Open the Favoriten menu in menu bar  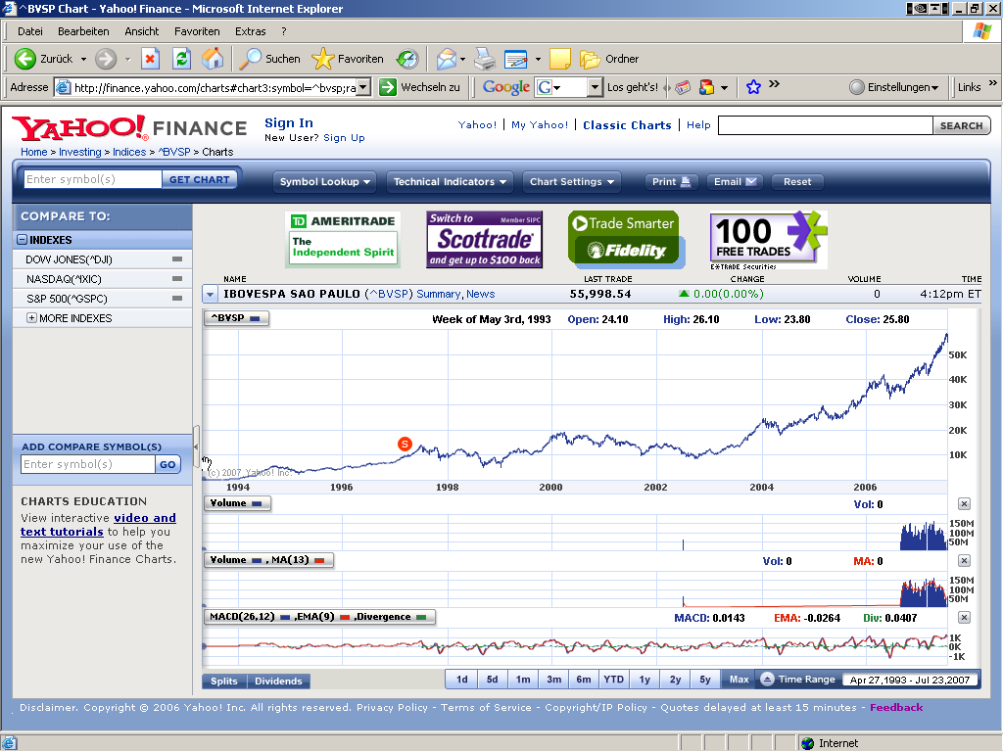[197, 31]
